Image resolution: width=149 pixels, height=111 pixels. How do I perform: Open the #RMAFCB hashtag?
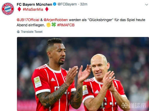(x=66, y=25)
